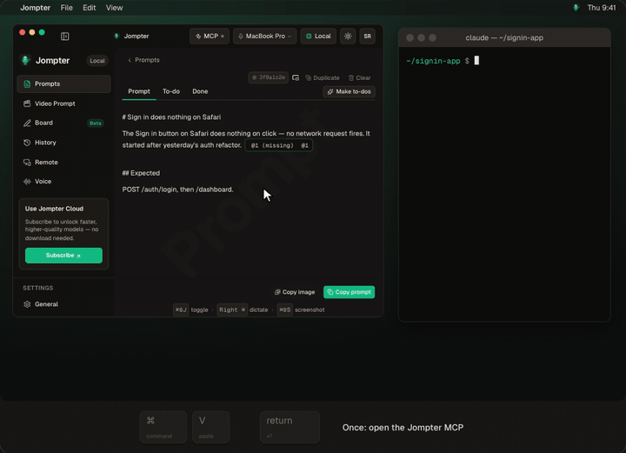
Task: Switch theme with the sun icon
Action: tap(348, 37)
